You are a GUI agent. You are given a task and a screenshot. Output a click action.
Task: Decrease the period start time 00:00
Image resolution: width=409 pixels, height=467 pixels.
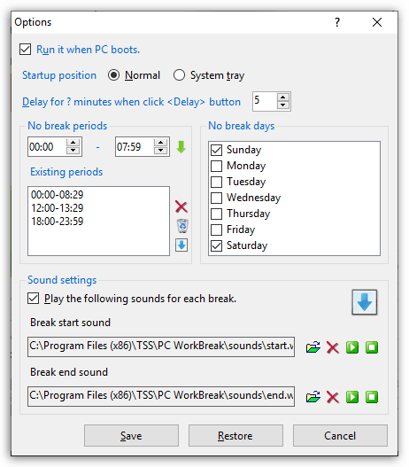[x=73, y=151]
